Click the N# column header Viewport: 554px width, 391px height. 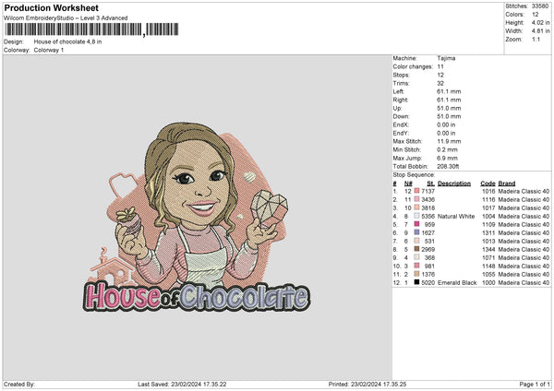click(x=407, y=183)
